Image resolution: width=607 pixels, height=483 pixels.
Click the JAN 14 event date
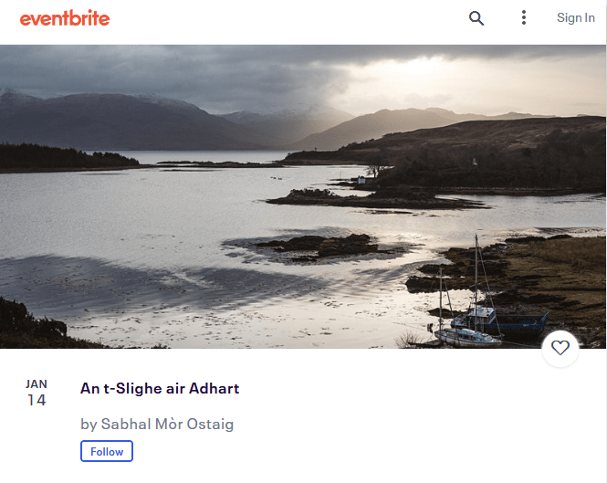[x=37, y=393]
